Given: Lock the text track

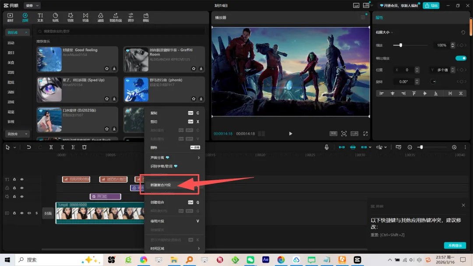Looking at the screenshot, I should [x=14, y=179].
